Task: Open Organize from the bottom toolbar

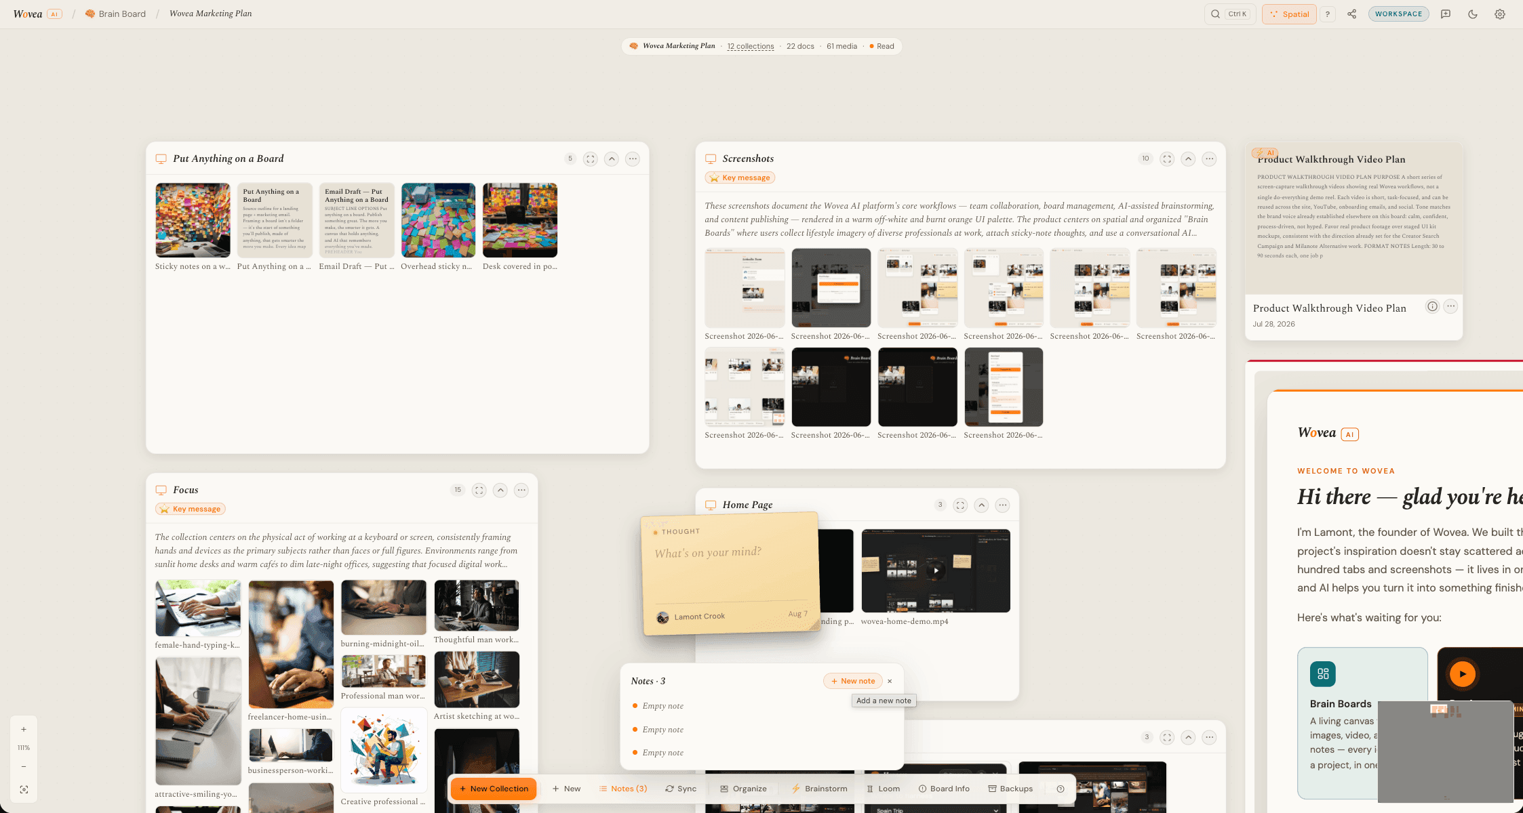Action: [743, 789]
